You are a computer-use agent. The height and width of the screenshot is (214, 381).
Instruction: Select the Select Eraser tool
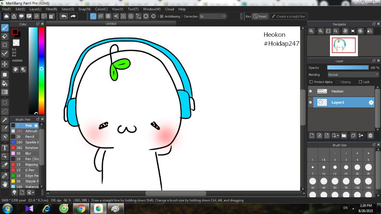[x=4, y=137]
